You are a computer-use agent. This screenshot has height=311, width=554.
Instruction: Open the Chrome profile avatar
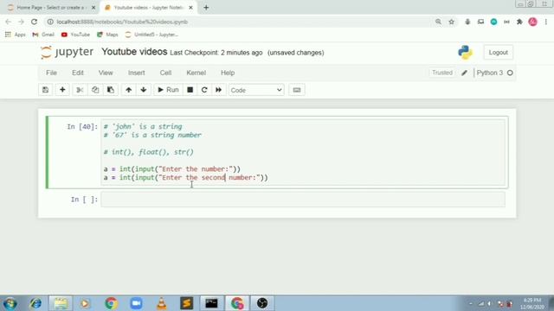(533, 22)
